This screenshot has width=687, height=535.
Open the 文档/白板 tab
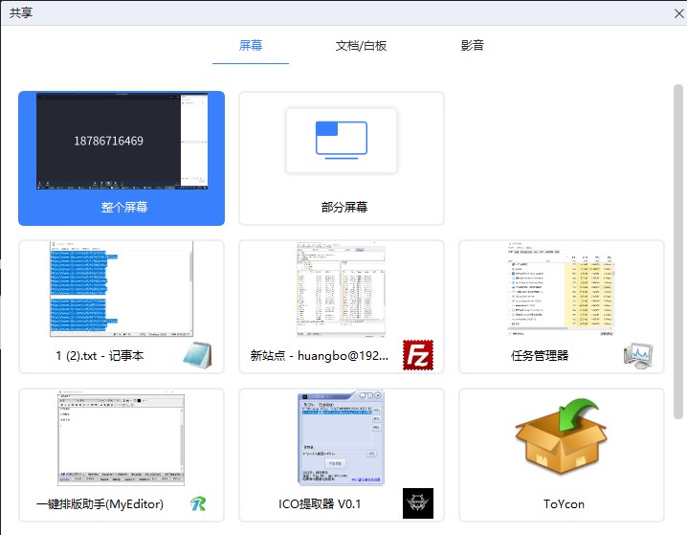pos(361,45)
